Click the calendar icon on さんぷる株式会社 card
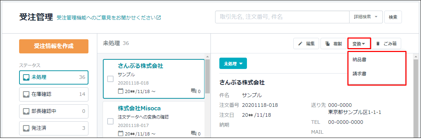This screenshot has width=421, height=139. click(121, 91)
